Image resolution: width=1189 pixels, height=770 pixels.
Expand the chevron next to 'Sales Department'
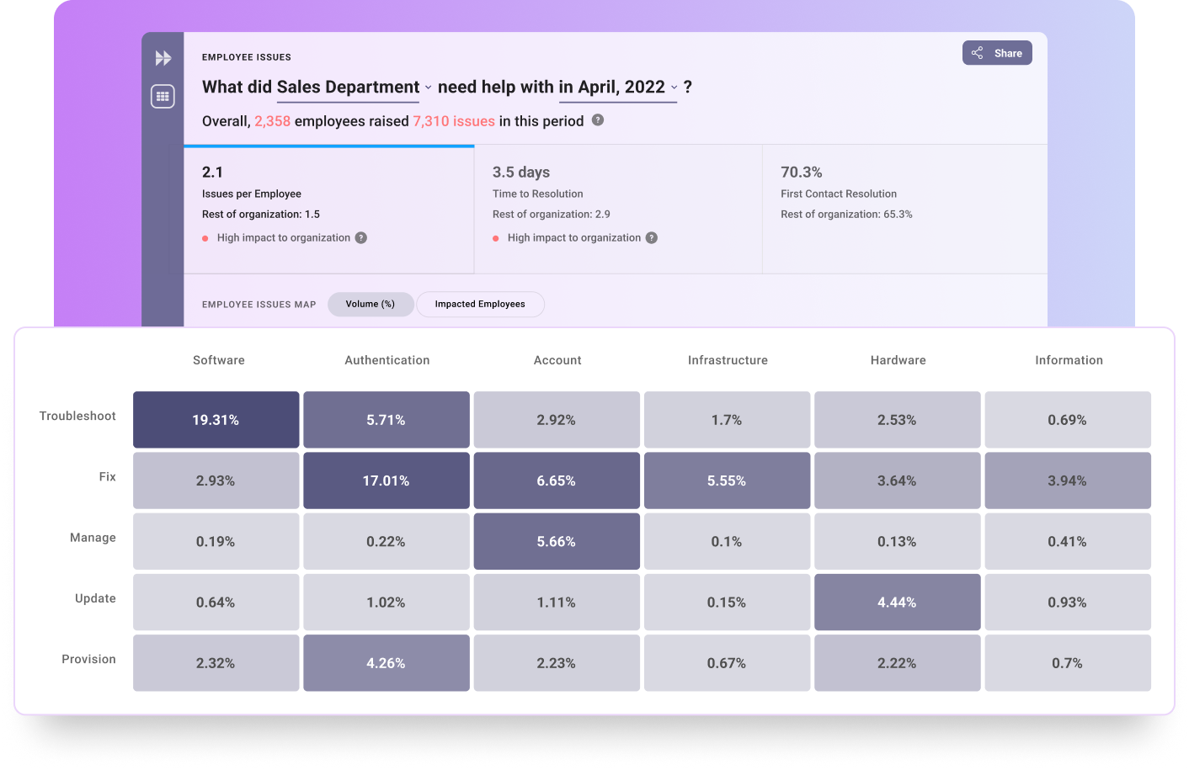pyautogui.click(x=428, y=88)
